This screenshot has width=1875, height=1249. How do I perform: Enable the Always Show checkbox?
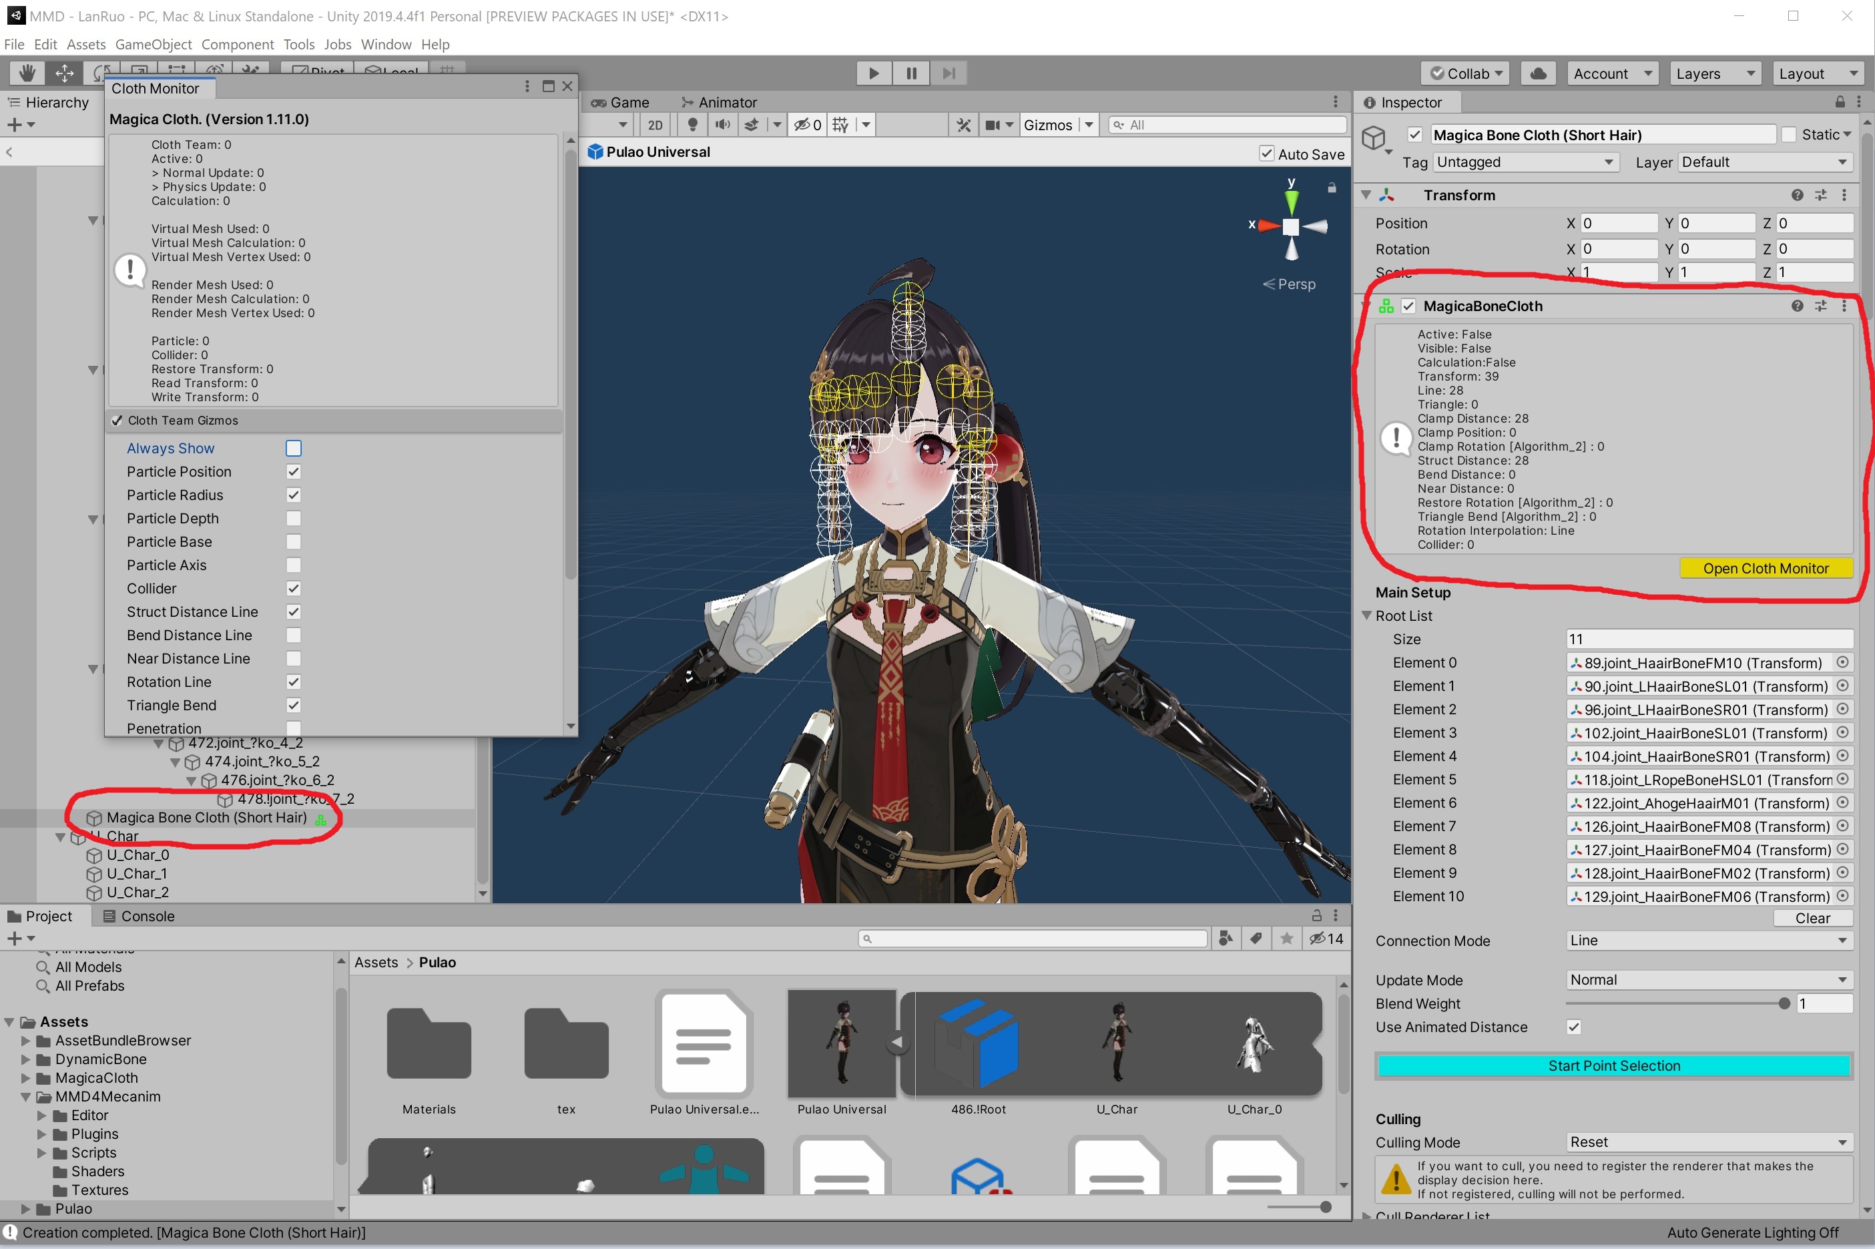pos(293,449)
